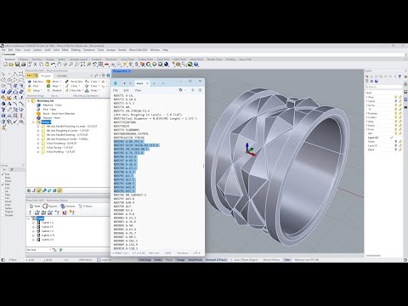Screen dimensions: 408x306
Task: Toggle Ortho in the status bar
Action: 158,260
